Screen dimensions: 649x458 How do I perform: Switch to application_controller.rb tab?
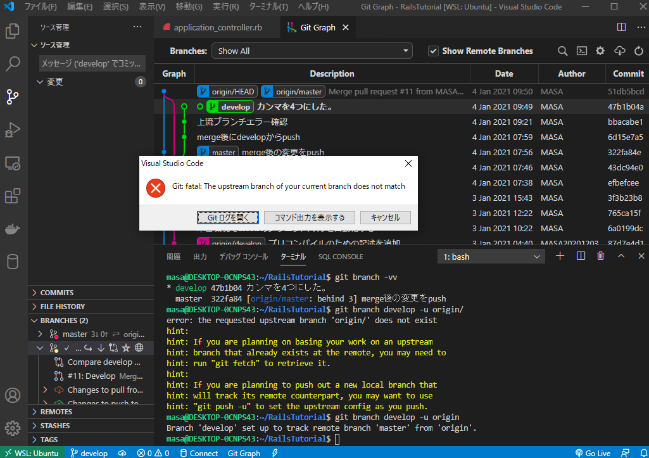pos(217,27)
